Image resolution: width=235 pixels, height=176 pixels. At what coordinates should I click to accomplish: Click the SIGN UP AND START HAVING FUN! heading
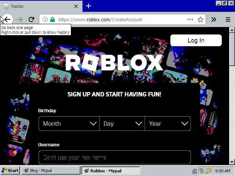tap(114, 94)
